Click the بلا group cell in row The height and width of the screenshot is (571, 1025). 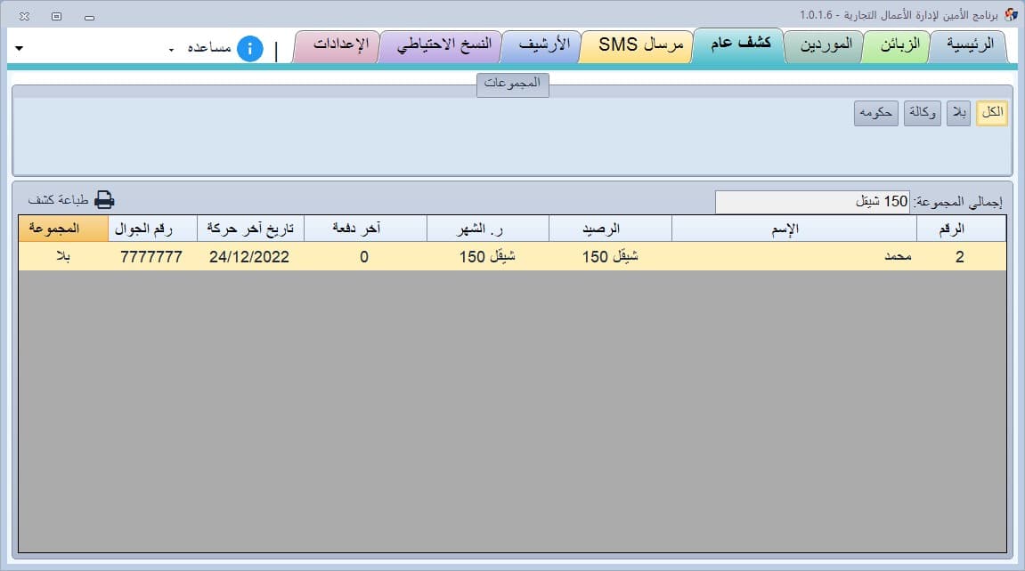(63, 256)
